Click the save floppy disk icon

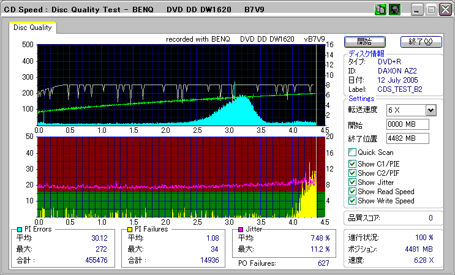394,10
